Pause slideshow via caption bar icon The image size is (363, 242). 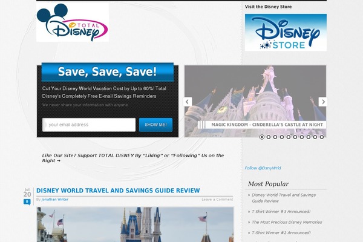click(x=202, y=125)
